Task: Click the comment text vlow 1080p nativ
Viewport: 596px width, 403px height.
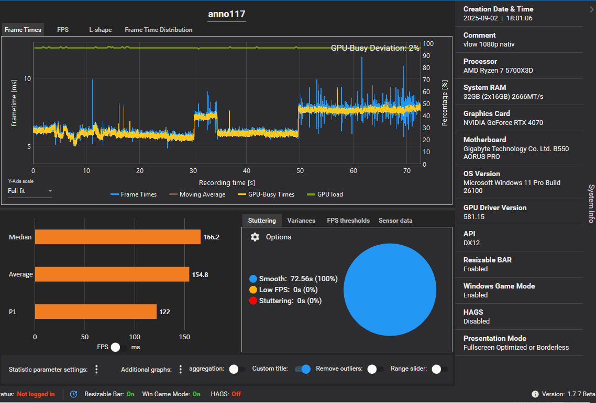Action: tap(489, 44)
